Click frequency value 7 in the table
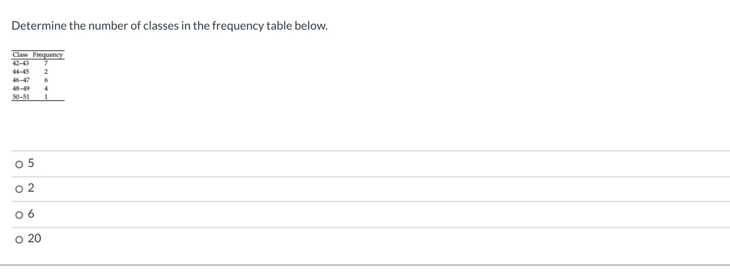 46,63
